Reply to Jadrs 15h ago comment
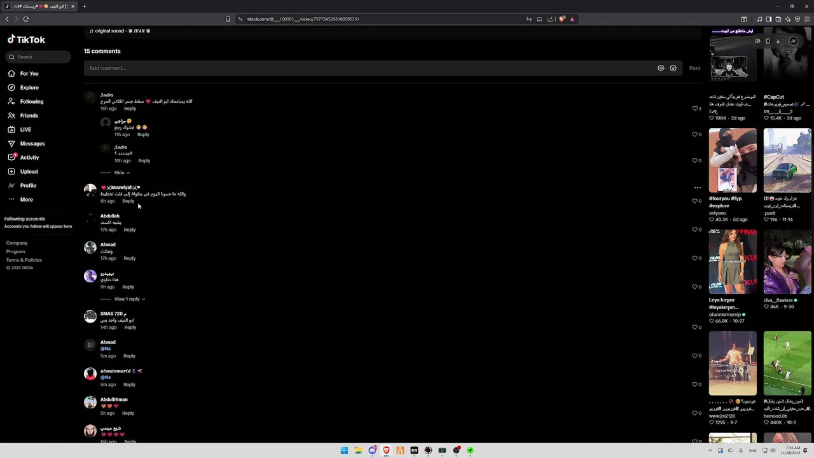This screenshot has height=458, width=814. [130, 108]
